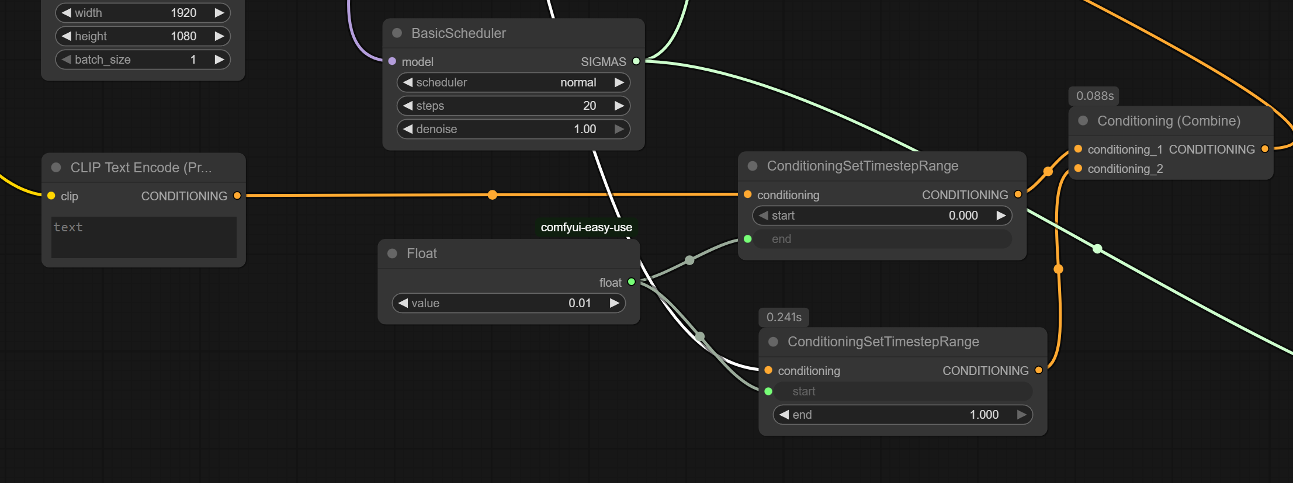1293x483 pixels.
Task: Select the next scheduler option with right arrow
Action: click(619, 82)
